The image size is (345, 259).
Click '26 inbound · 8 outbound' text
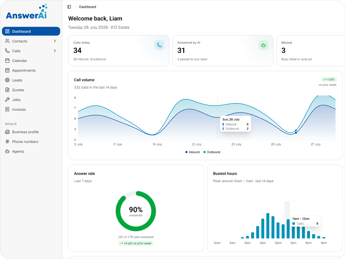coord(89,59)
